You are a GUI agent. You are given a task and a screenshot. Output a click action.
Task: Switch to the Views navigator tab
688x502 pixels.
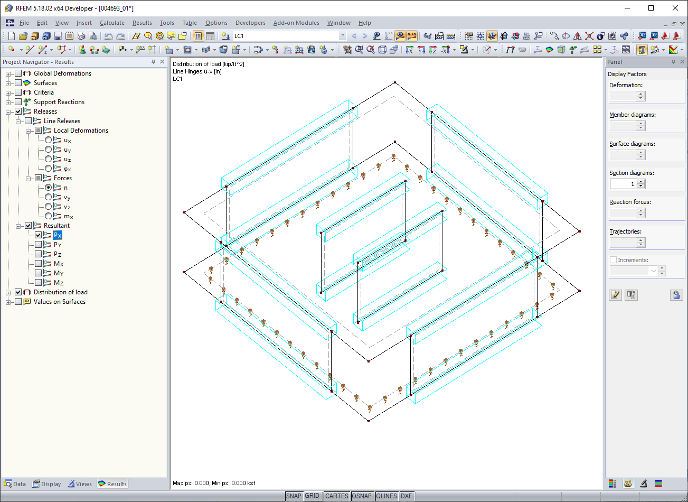point(79,484)
